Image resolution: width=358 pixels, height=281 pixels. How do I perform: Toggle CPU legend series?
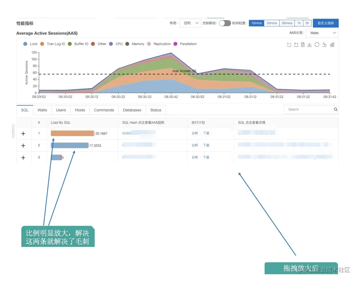pos(116,44)
